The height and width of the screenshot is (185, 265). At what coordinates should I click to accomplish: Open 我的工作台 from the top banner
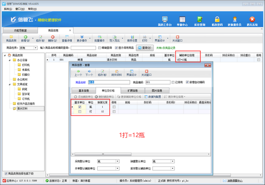tap(165, 21)
